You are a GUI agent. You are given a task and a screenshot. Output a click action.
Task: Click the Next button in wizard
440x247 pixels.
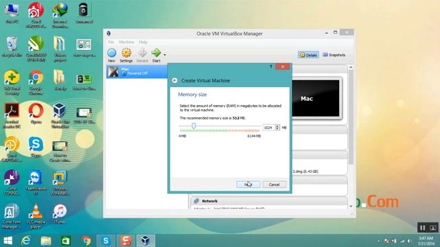coord(248,185)
